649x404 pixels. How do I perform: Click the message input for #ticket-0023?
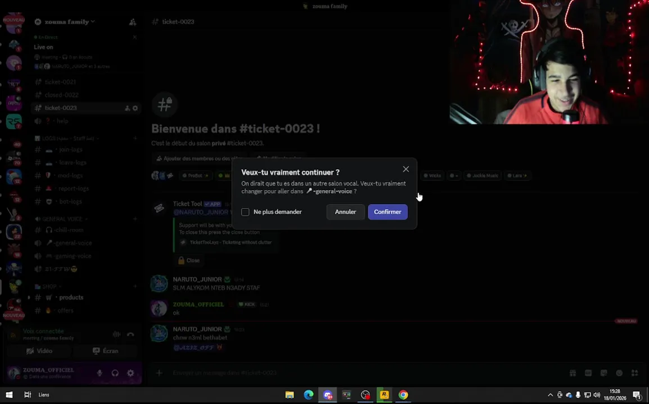tap(364, 373)
